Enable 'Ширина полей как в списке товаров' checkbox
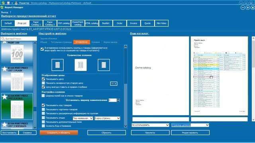 click(43, 96)
